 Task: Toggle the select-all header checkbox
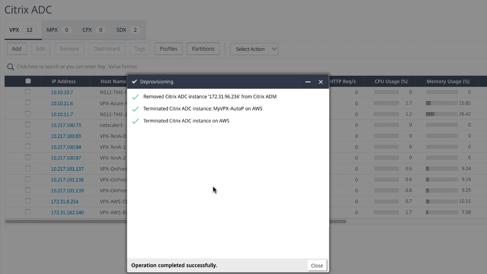click(28, 81)
